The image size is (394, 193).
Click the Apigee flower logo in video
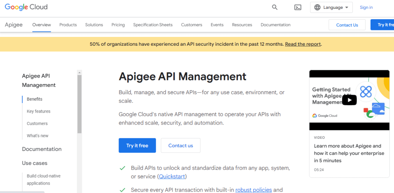click(x=366, y=92)
